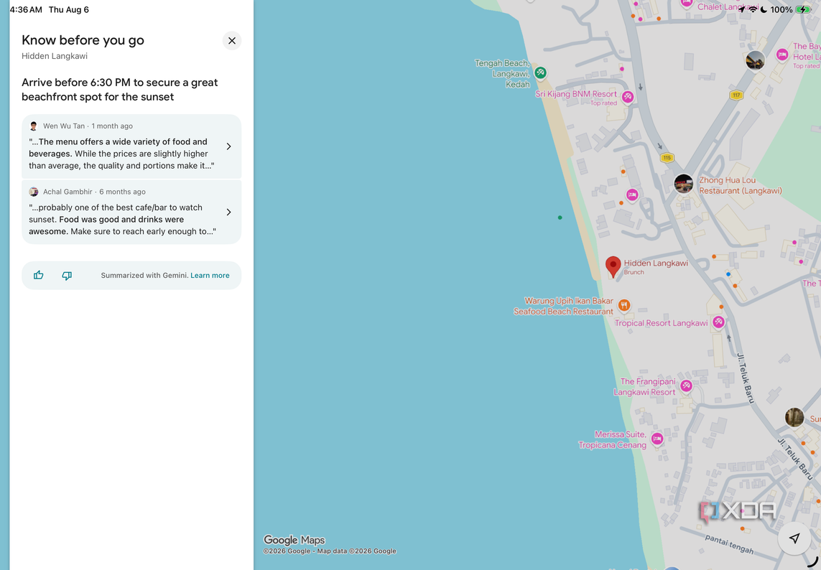Click Tengah Beach, Langkawi, Kedah label

[503, 74]
